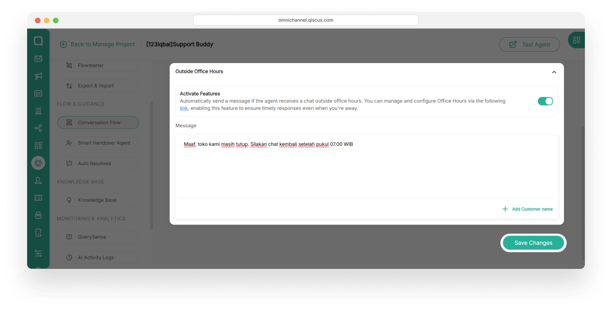Open the integrations share-nodes sidebar icon
Image resolution: width=612 pixels, height=311 pixels.
[x=38, y=128]
